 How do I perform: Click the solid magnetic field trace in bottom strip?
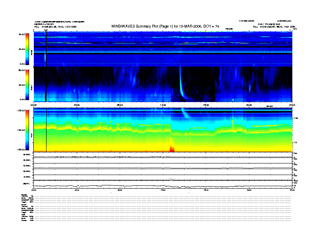(x=163, y=186)
